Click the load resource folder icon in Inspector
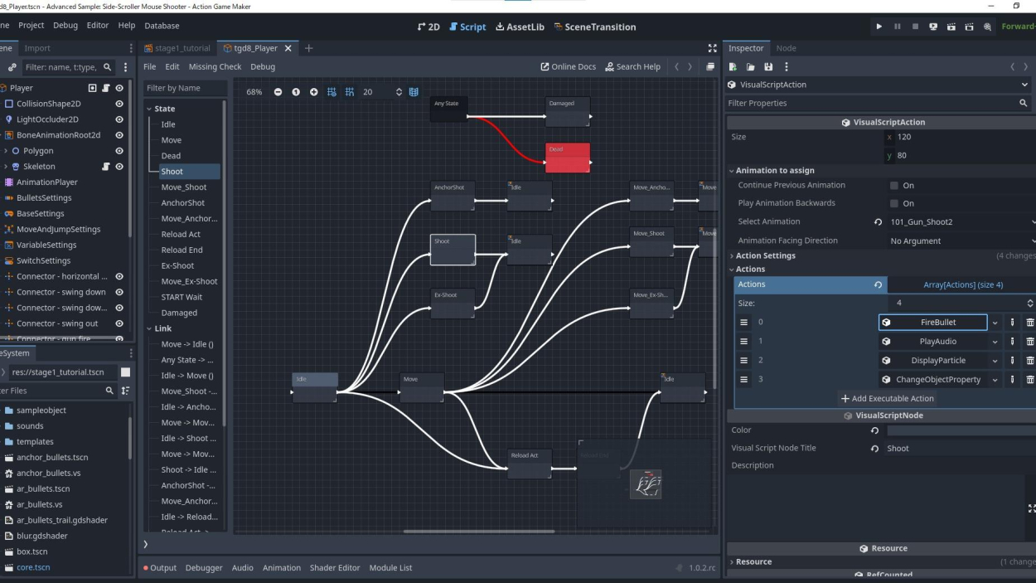 click(750, 66)
